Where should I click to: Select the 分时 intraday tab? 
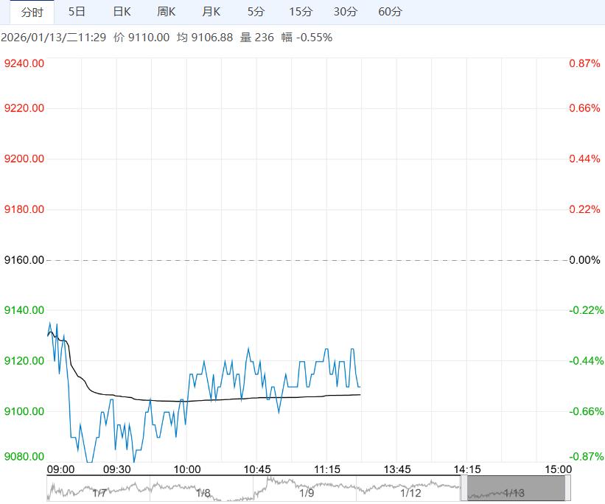pyautogui.click(x=32, y=12)
